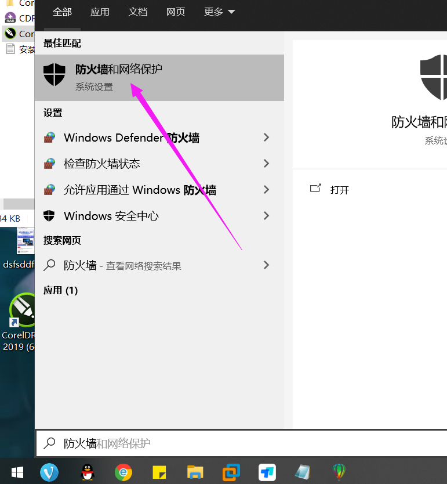Open the white tile with a blue T on the taskbar

(x=267, y=472)
